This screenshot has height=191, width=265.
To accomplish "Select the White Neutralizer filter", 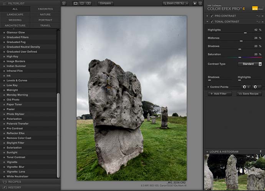I will pyautogui.click(x=17, y=176).
